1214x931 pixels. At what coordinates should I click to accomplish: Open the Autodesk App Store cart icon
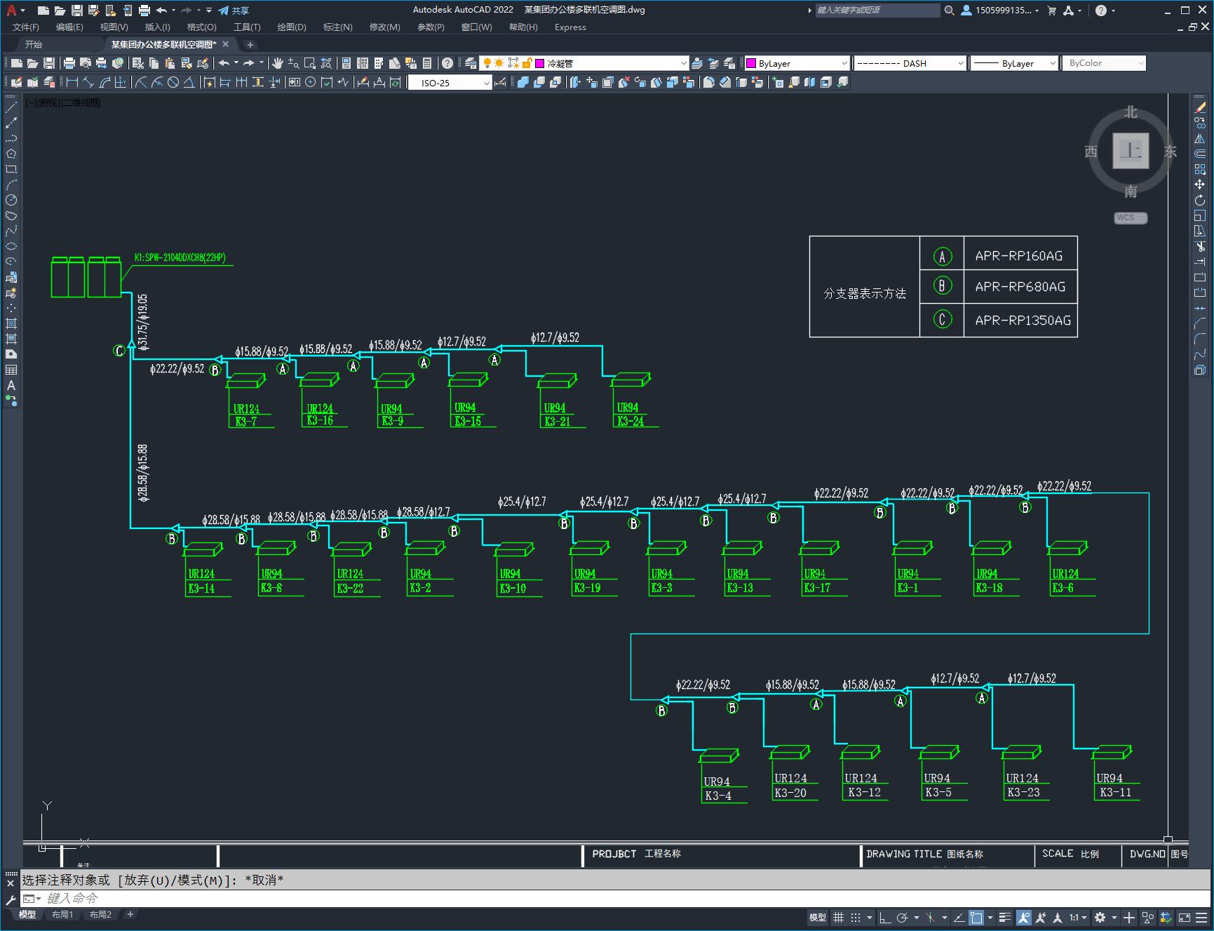(x=1051, y=11)
